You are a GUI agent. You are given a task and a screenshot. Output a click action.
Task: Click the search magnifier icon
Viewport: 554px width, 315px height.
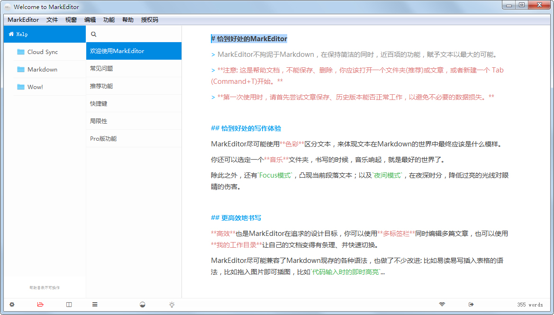click(x=94, y=34)
